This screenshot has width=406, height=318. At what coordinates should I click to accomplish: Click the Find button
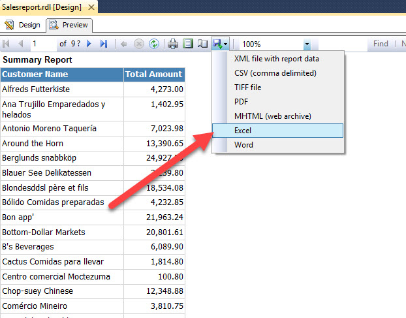coord(381,44)
